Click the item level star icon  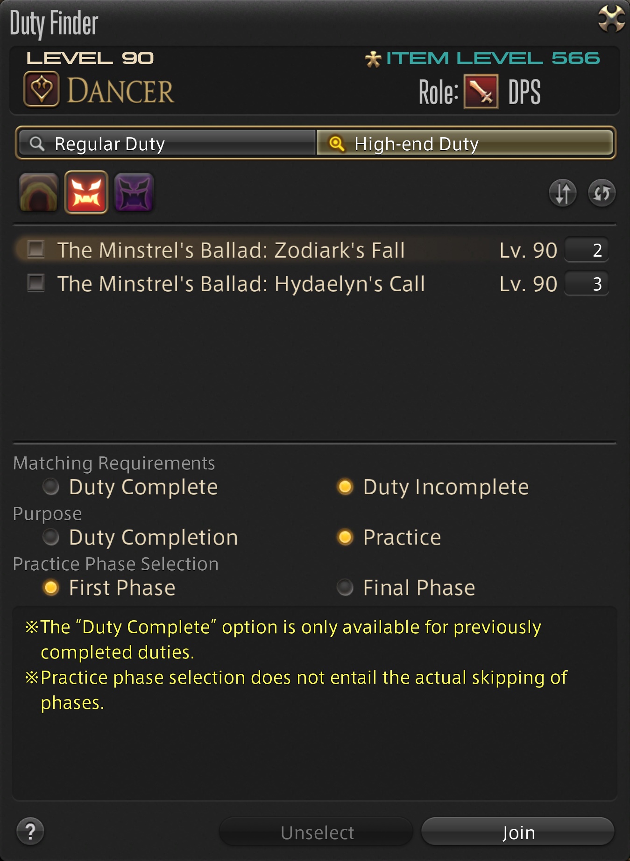[373, 59]
